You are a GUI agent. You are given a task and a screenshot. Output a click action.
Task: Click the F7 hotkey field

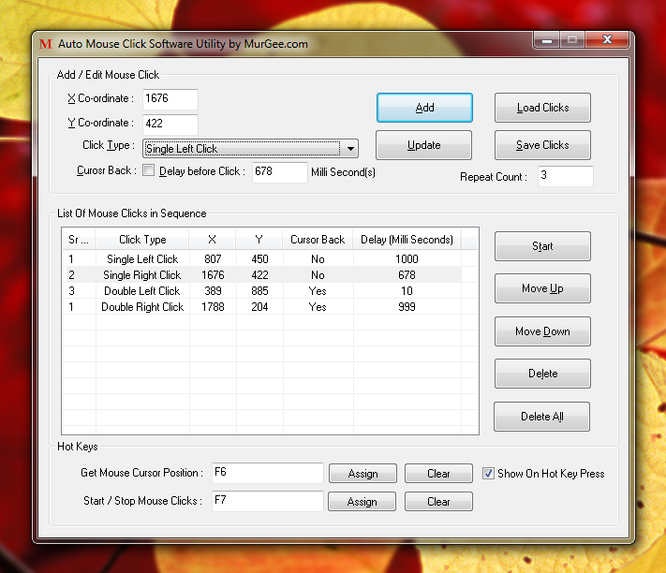click(268, 501)
